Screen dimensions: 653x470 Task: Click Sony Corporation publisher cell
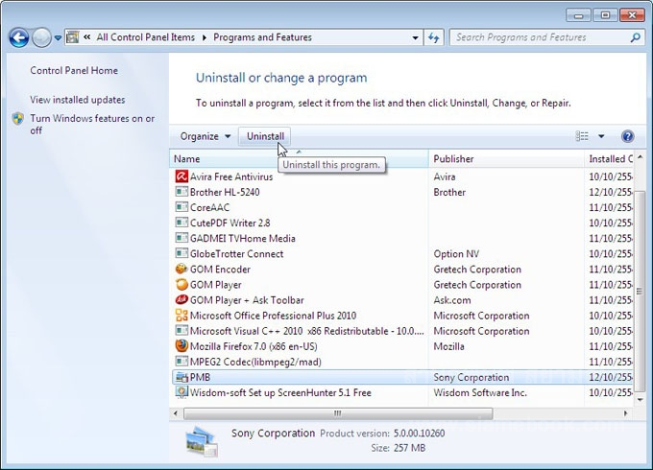471,377
